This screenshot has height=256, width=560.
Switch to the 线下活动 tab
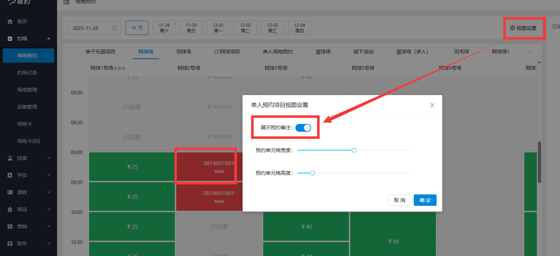[x=363, y=52]
